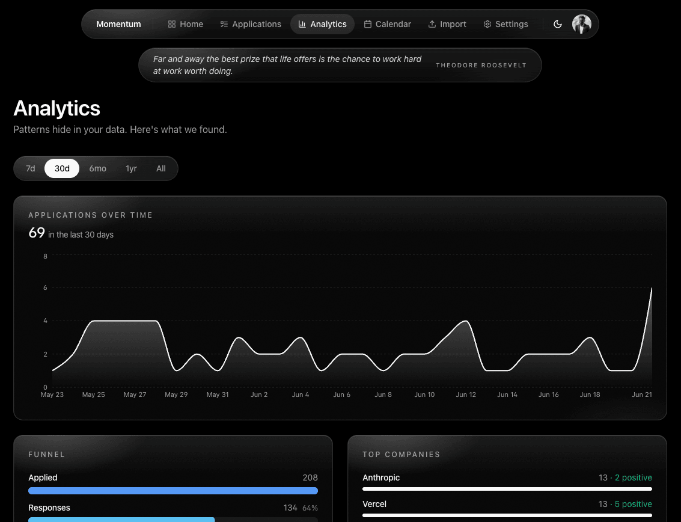Open the Calendar tab label
Screen dimensions: 681x522
(393, 24)
